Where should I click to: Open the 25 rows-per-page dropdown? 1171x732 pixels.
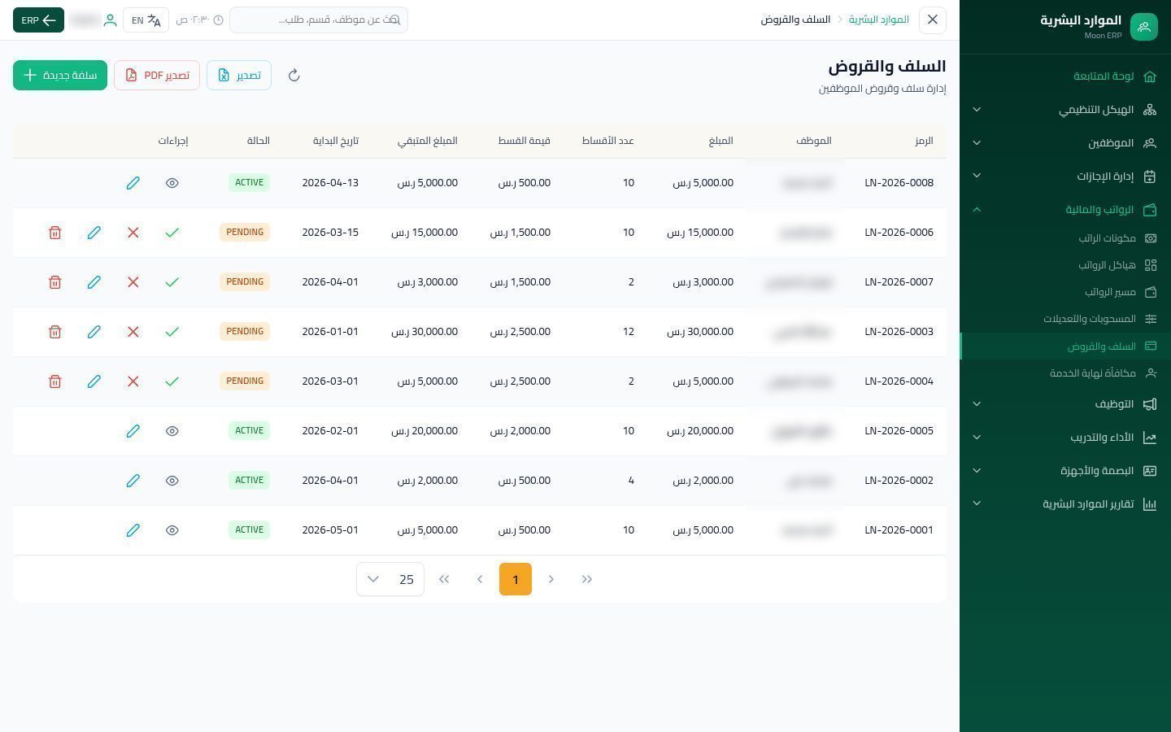tap(390, 579)
